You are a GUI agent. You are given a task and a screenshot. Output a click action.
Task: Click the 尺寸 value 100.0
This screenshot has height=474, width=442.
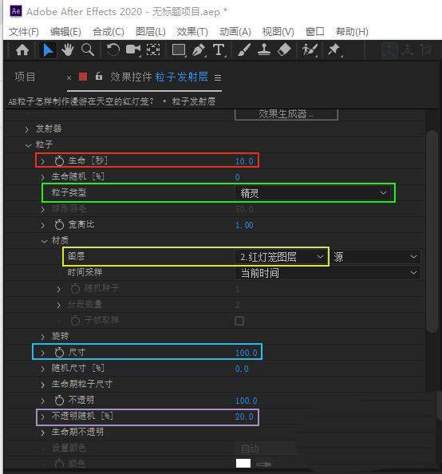(x=246, y=353)
